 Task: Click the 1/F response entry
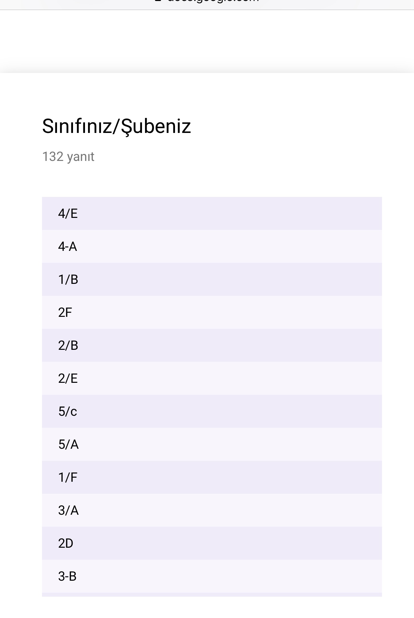[212, 477]
